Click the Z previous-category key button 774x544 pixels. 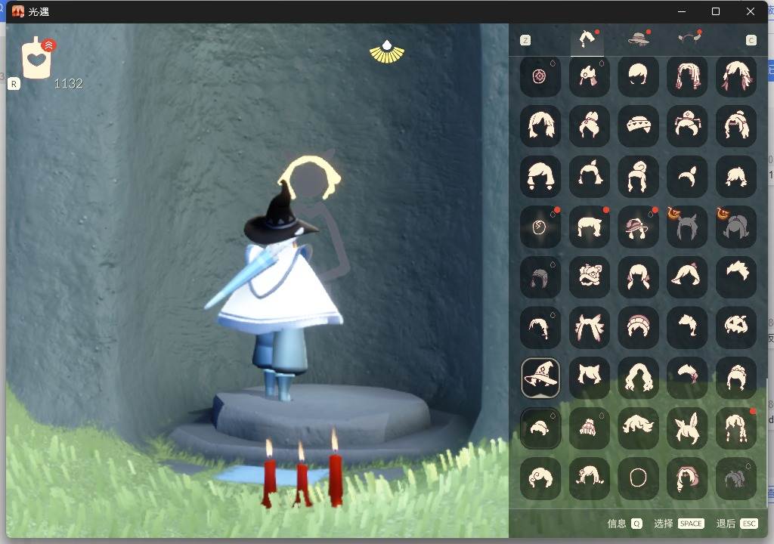click(x=525, y=41)
